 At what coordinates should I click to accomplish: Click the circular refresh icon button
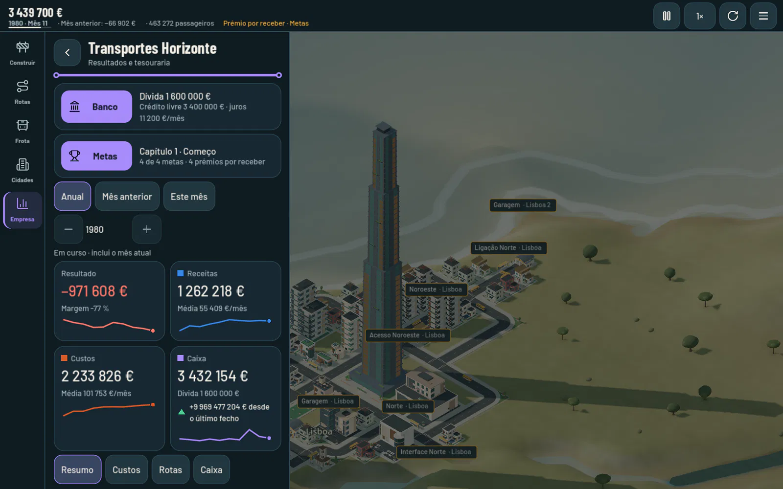[x=733, y=16]
